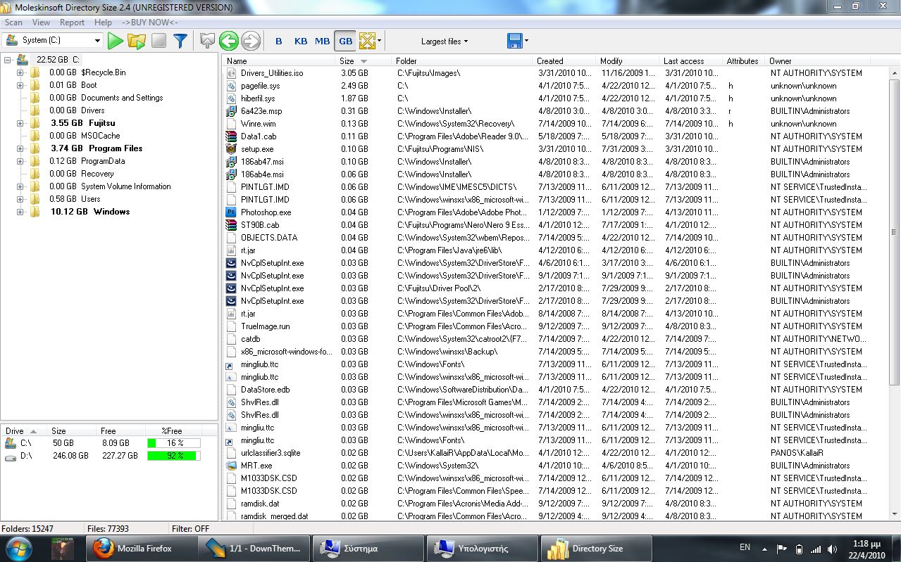Image resolution: width=901 pixels, height=562 pixels.
Task: Open the View menu
Action: (41, 23)
